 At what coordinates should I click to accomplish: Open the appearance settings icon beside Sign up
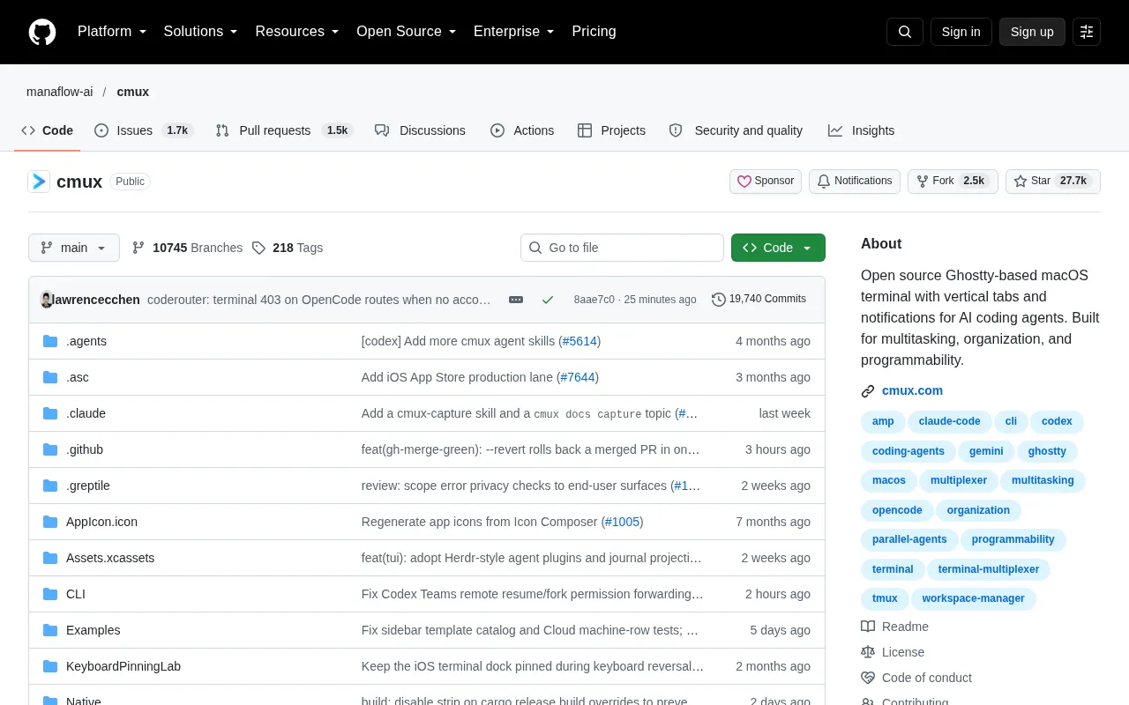pyautogui.click(x=1087, y=32)
